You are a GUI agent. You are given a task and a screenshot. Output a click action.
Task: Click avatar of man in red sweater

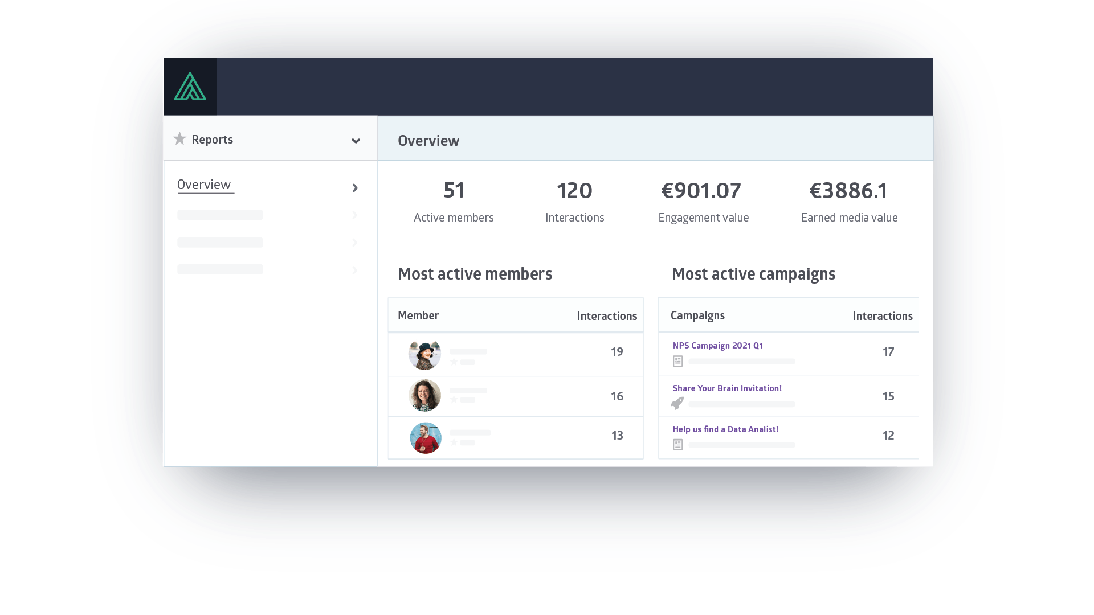426,438
